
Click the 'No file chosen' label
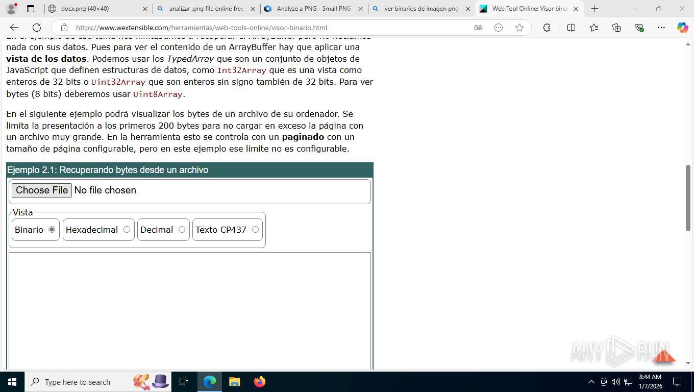105,190
